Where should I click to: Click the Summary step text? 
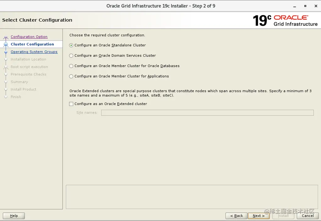coord(19,82)
